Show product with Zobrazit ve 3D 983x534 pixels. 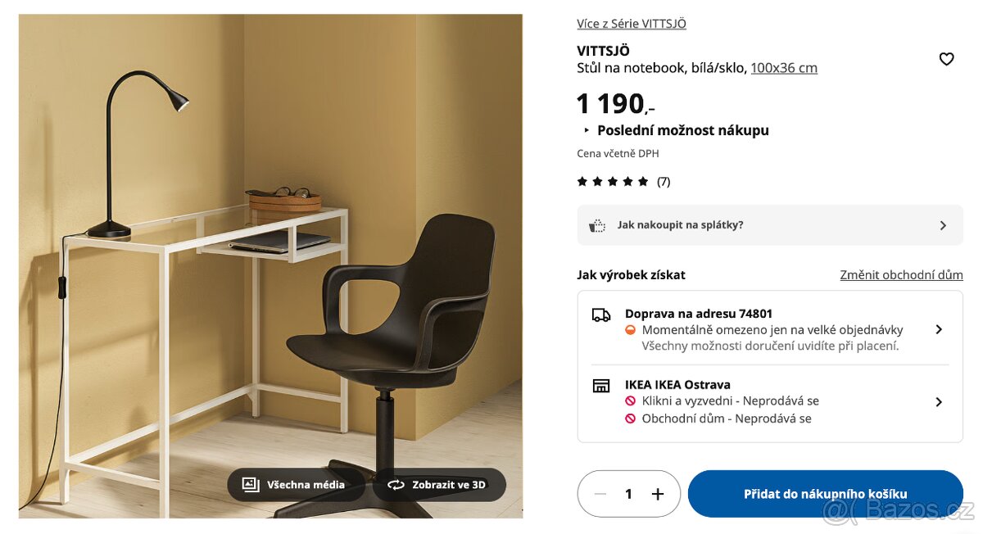pos(439,485)
